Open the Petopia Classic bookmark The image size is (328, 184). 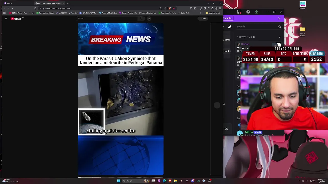click(x=147, y=13)
